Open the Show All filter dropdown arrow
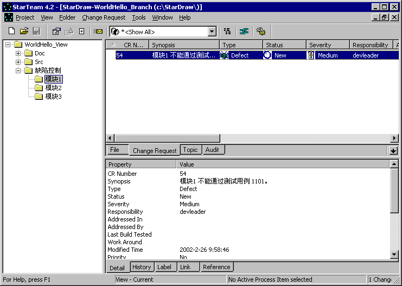The height and width of the screenshot is (286, 402). tap(212, 32)
